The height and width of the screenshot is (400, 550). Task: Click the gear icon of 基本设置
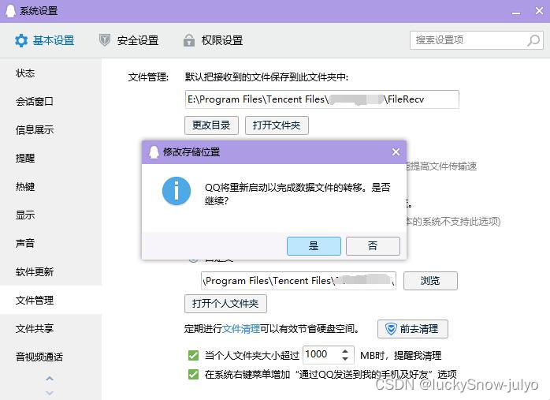21,41
